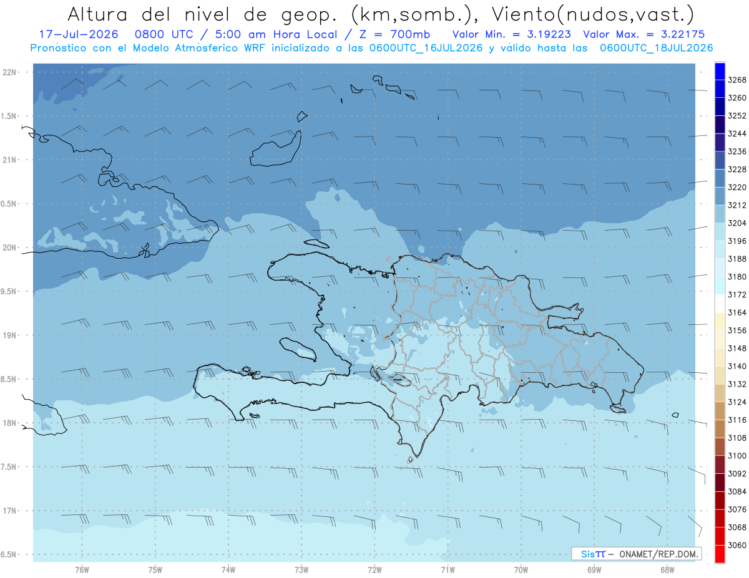Click the "3220" colorbar value
Viewport: 749px width, 578px height.
737,187
